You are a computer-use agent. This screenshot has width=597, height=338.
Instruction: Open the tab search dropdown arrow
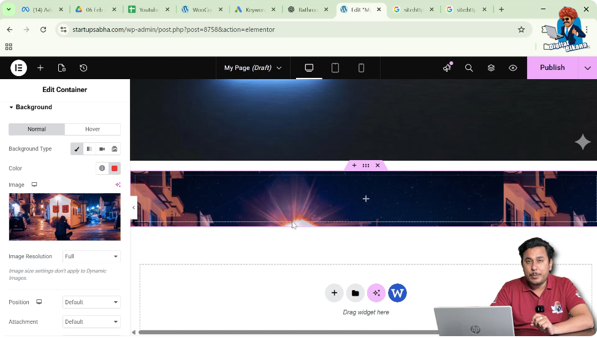[9, 10]
